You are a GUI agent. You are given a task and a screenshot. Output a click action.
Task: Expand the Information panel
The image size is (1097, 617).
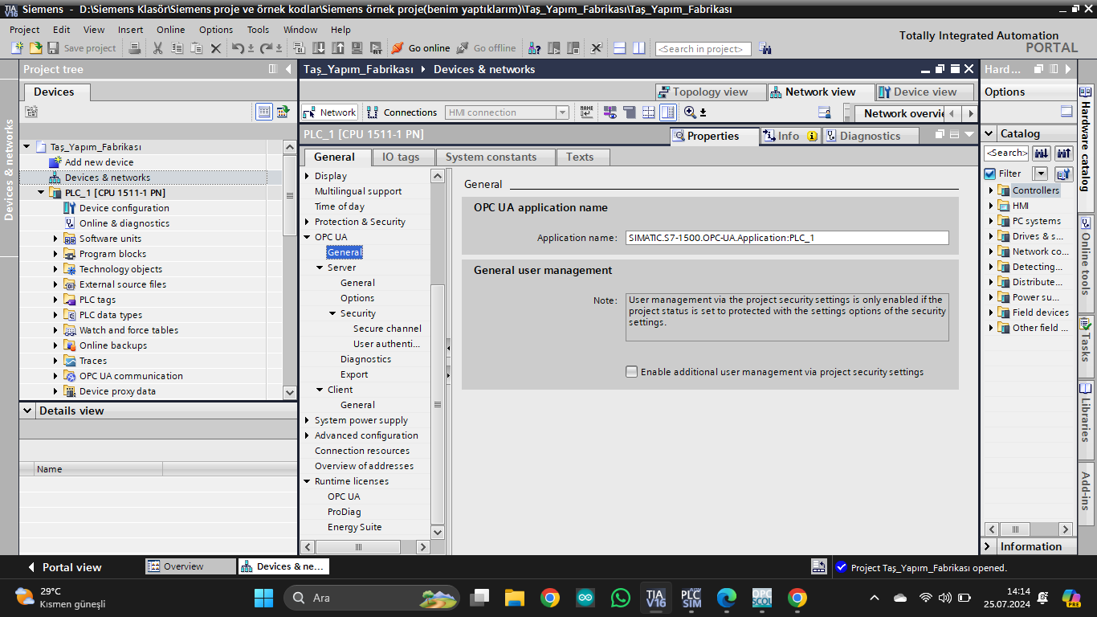click(988, 546)
